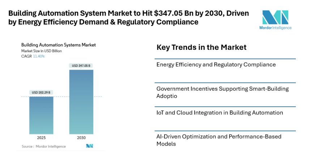This screenshot has width=311, height=165.
Task: Select AI-Driven Optimization and Performance-Based Models
Action: 219,140
